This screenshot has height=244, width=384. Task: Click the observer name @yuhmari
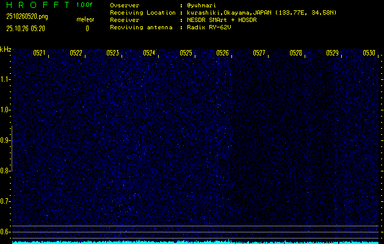201,5
